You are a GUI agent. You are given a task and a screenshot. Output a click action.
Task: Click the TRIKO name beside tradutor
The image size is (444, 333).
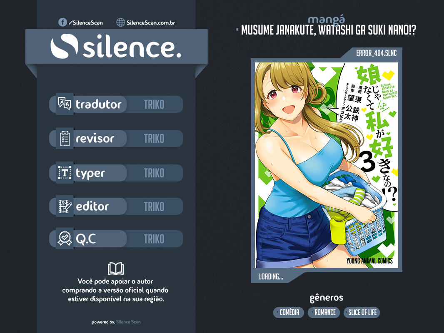point(154,104)
